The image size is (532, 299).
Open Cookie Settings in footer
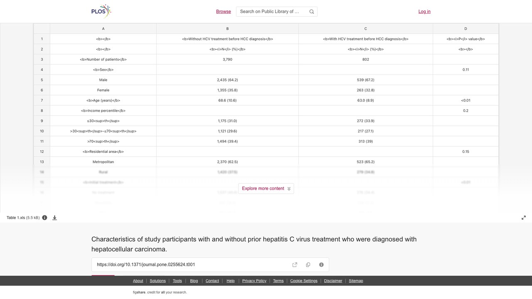click(304, 281)
